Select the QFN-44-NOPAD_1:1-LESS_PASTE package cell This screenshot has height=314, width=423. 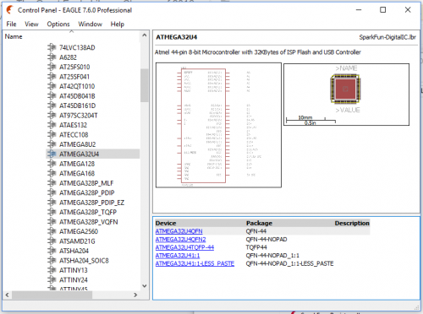coord(289,263)
